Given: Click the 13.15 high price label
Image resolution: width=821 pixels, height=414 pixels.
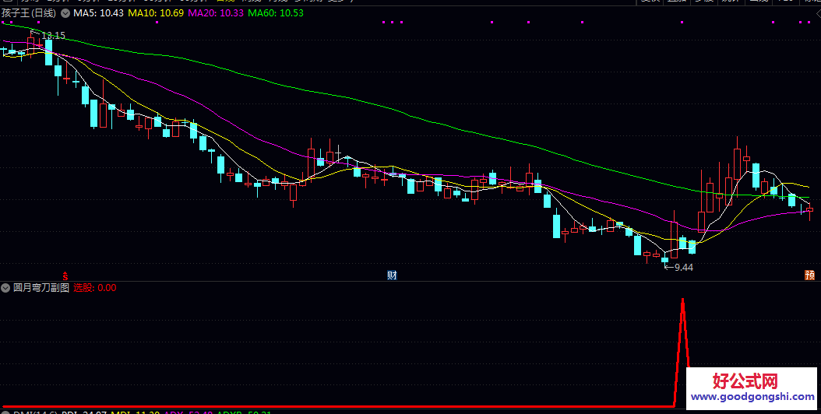Looking at the screenshot, I should click(x=53, y=36).
